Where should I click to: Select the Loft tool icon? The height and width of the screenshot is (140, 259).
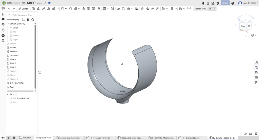coord(48,9)
